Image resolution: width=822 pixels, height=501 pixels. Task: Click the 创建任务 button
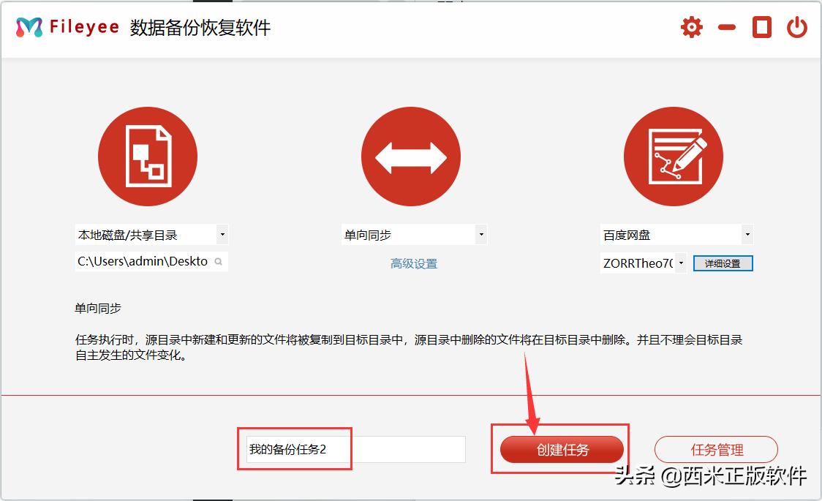click(x=560, y=450)
